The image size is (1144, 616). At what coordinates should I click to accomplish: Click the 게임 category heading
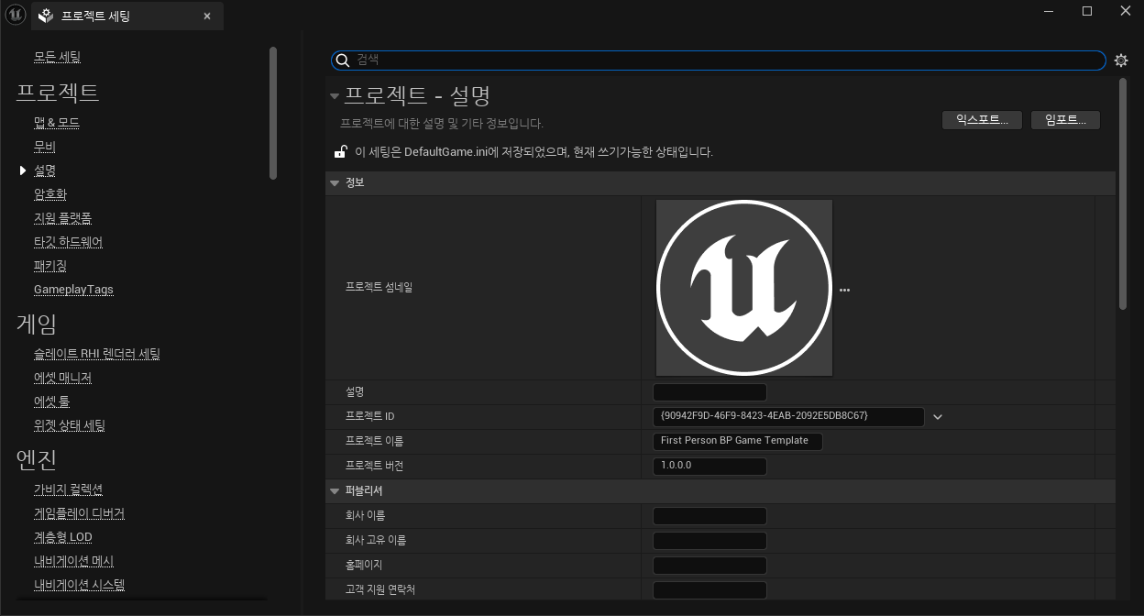37,324
